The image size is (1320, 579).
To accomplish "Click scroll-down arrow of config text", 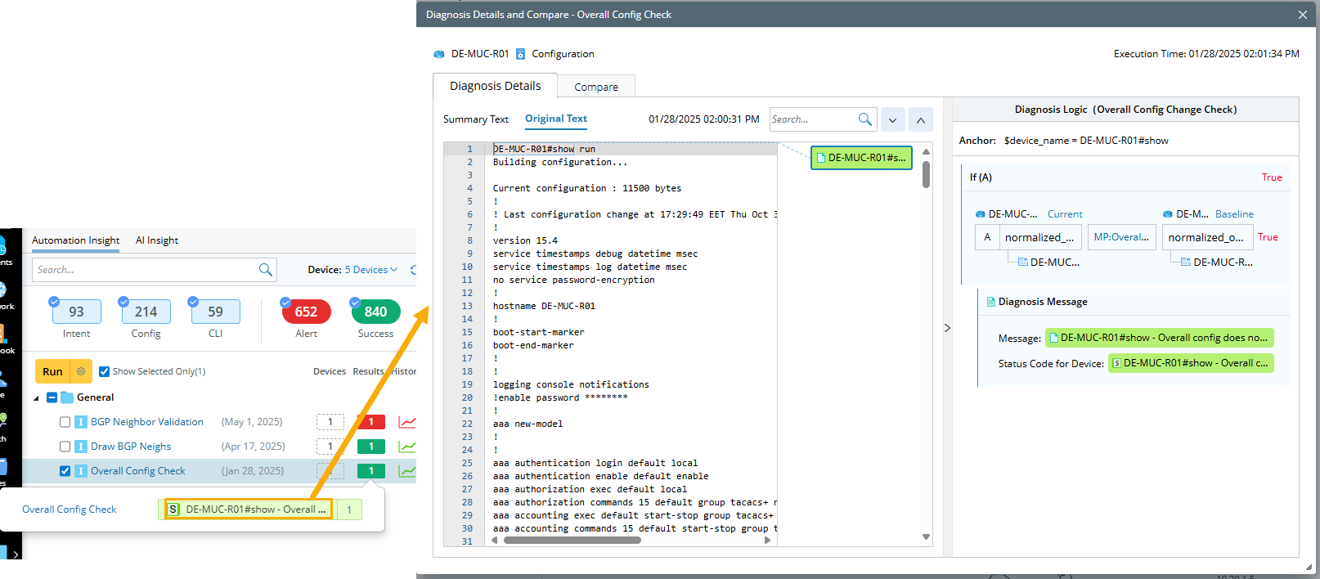I will point(926,537).
